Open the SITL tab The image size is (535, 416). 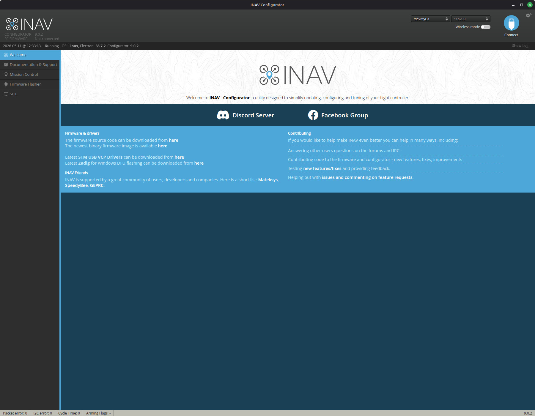coord(30,94)
